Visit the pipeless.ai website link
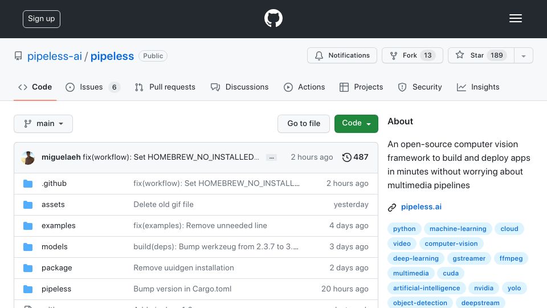Viewport: 547px width, 308px height. point(421,206)
